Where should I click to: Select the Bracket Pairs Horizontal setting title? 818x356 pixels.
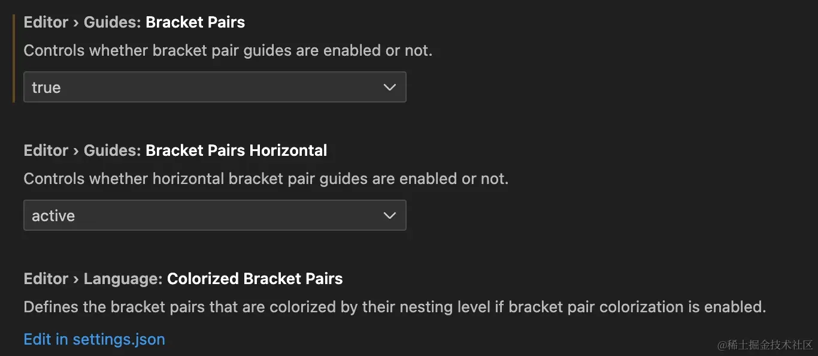[237, 150]
